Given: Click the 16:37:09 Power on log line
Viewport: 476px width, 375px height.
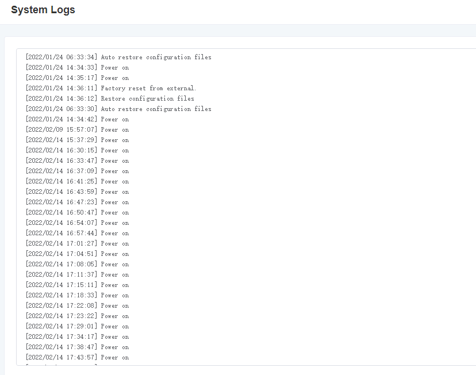Looking at the screenshot, I should (77, 171).
